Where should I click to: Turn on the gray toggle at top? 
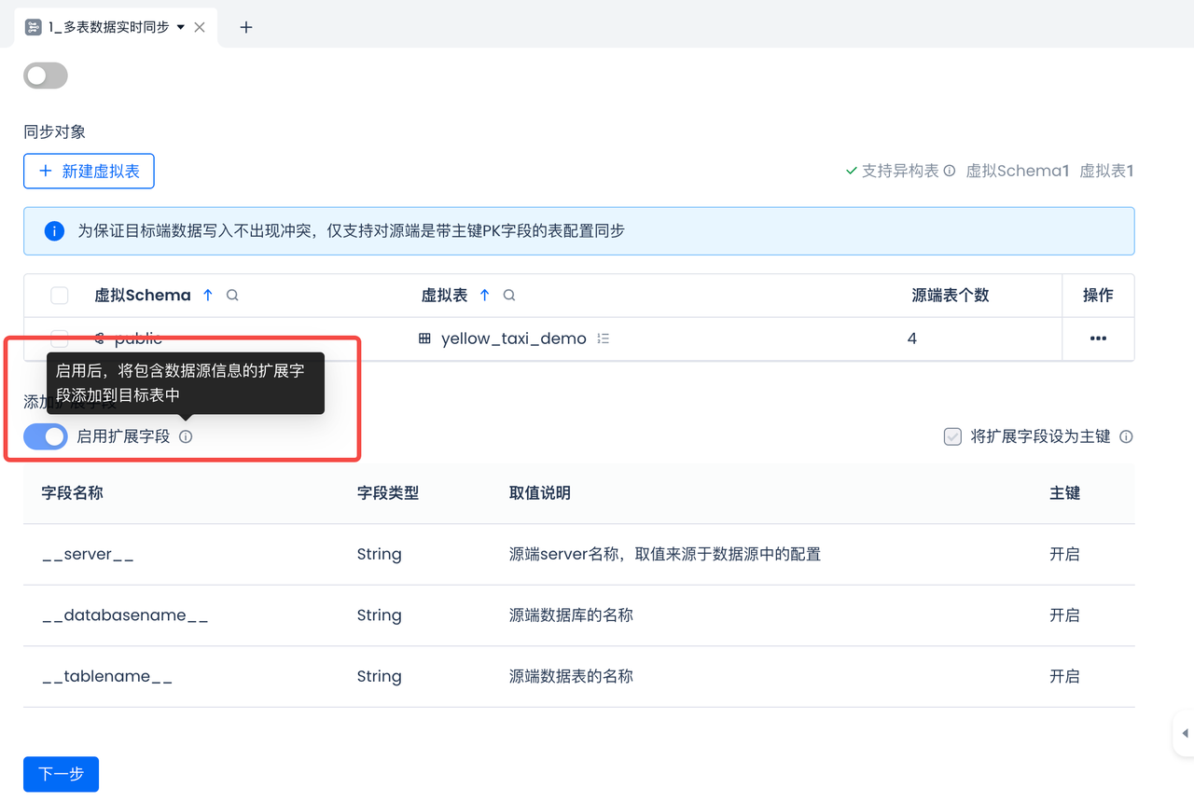tap(46, 76)
